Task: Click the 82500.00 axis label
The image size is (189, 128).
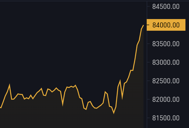Action: pyautogui.click(x=166, y=81)
